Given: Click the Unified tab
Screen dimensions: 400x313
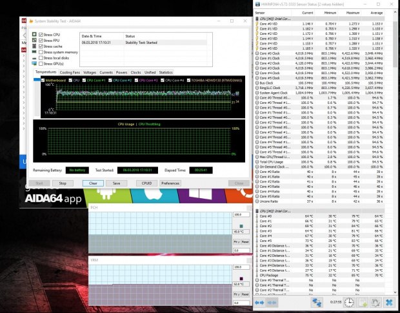Looking at the screenshot, I should [150, 72].
